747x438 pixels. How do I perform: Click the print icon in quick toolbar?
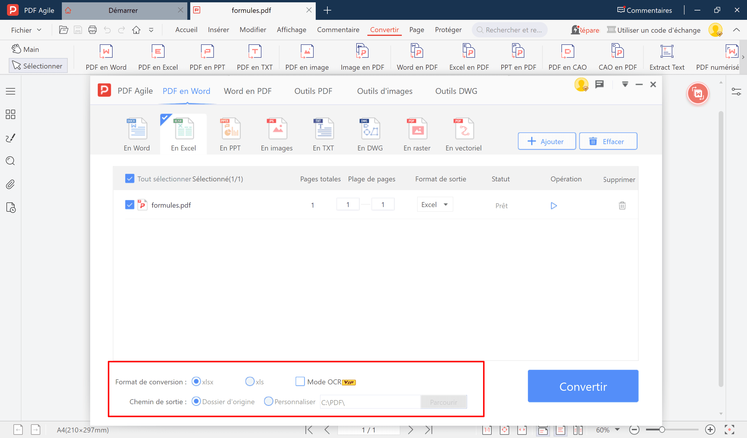click(92, 30)
